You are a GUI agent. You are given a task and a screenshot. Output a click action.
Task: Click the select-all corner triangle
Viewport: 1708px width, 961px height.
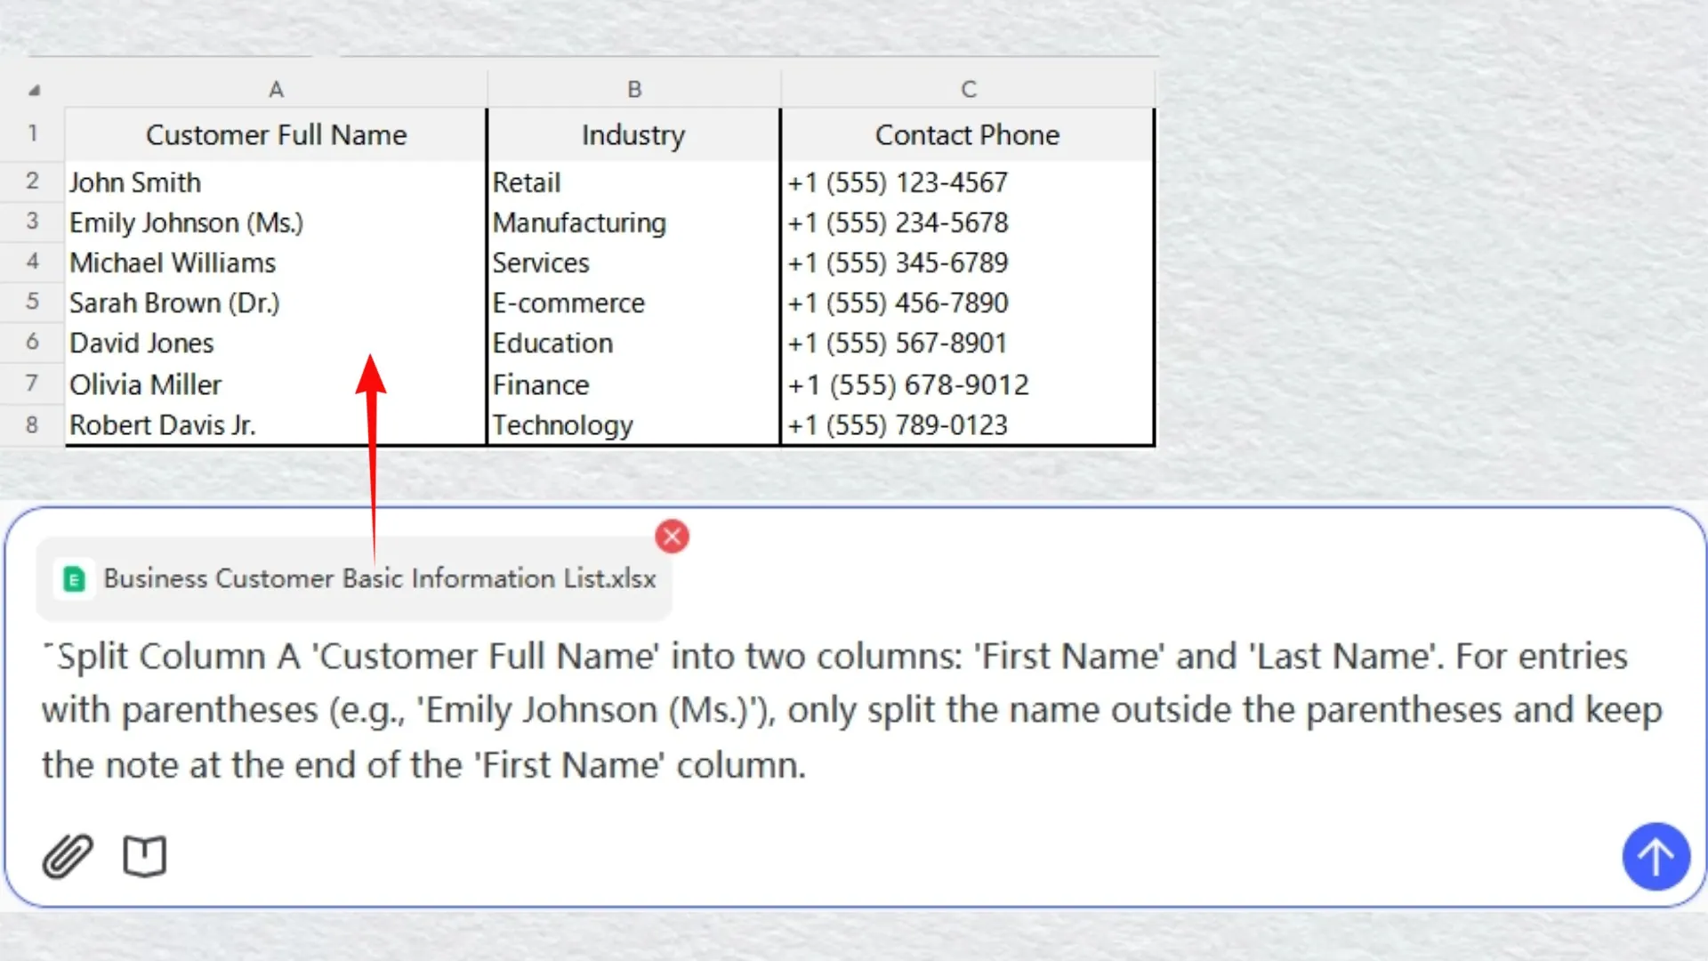click(34, 90)
